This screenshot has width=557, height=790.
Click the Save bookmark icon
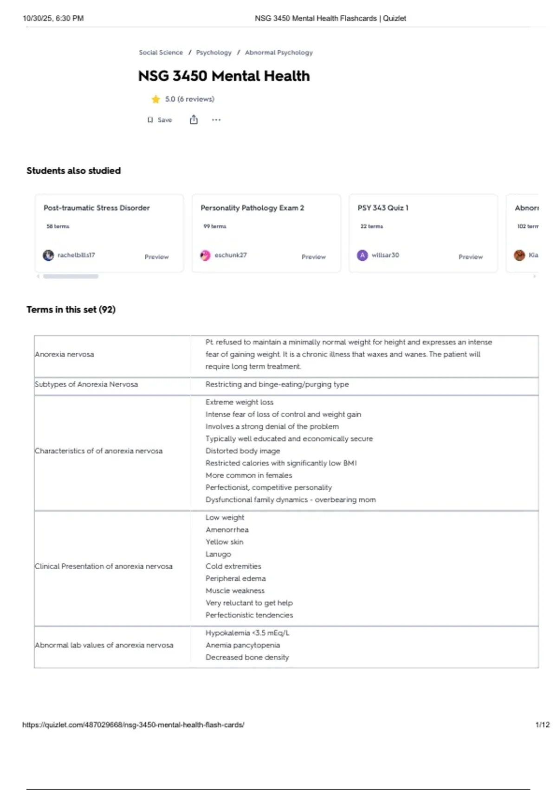(150, 120)
